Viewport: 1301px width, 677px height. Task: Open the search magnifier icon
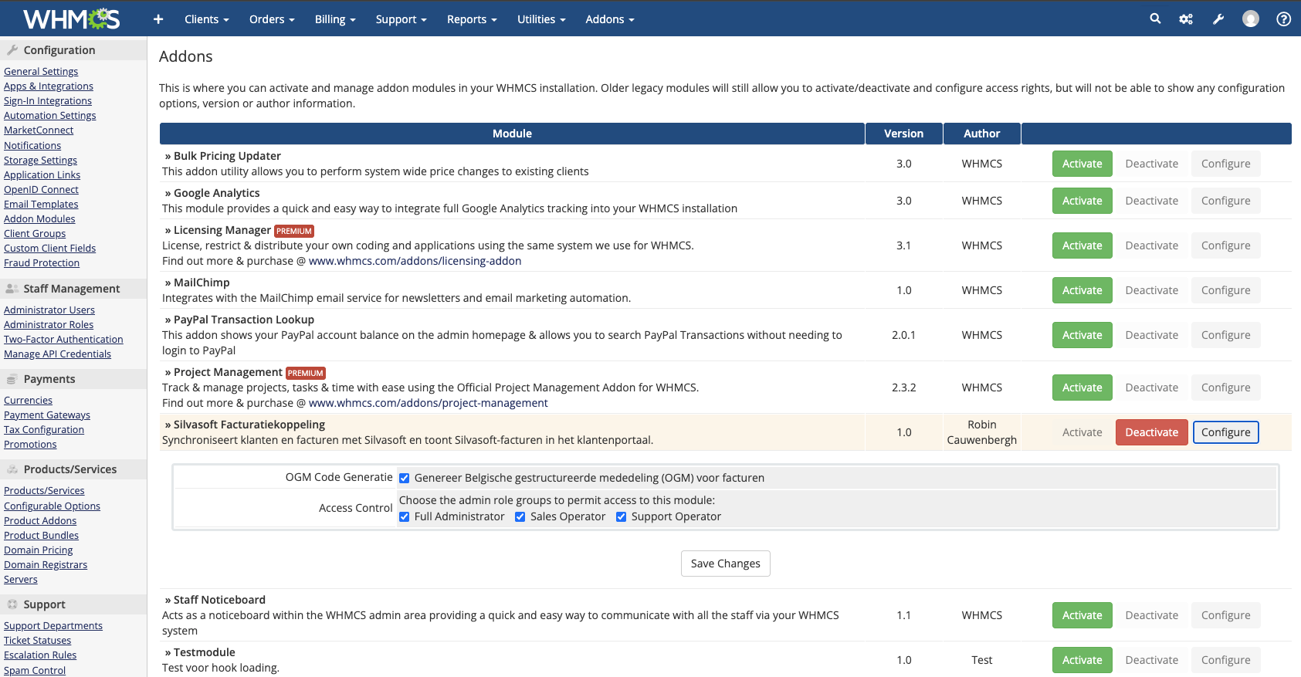click(x=1155, y=19)
